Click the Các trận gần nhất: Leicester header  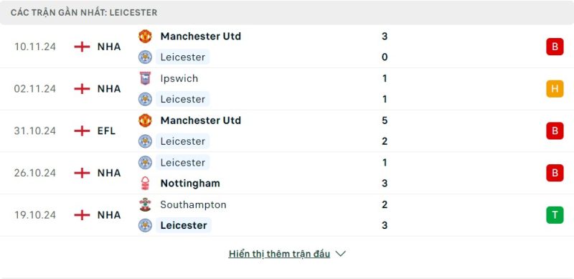(x=84, y=12)
